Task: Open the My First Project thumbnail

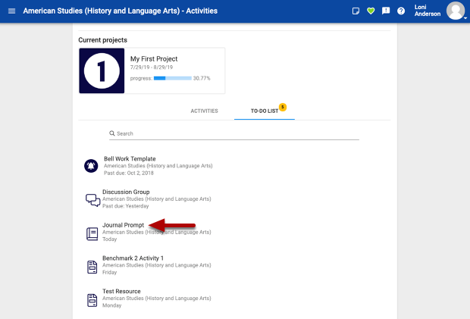Action: pos(102,70)
